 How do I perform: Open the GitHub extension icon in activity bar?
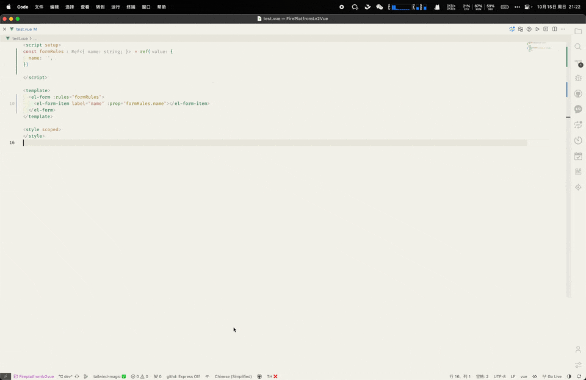tap(578, 93)
